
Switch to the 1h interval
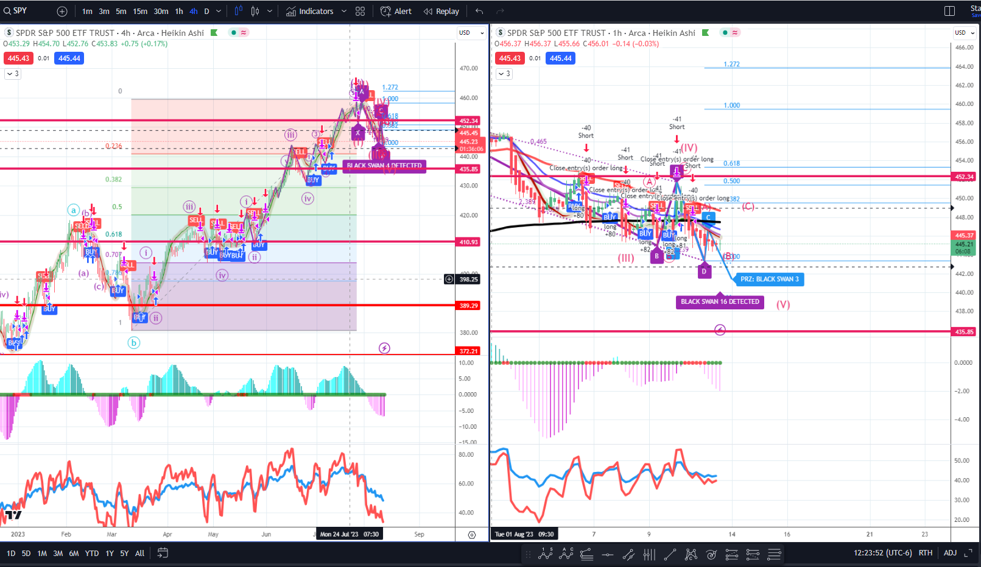179,11
